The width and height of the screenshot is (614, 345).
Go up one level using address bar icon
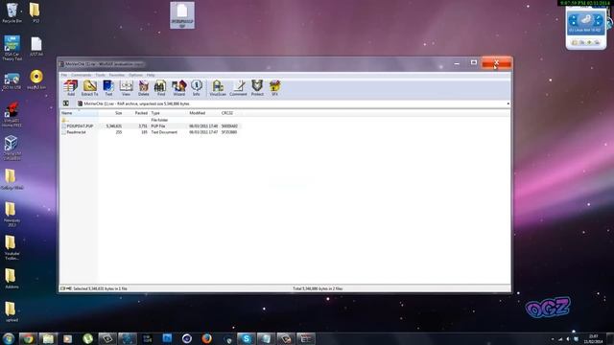66,103
